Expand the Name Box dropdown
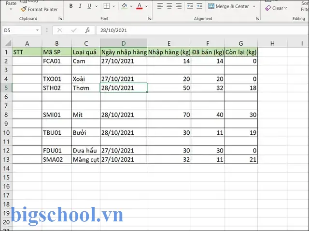Screen dimensions: 309x231 point(37,30)
